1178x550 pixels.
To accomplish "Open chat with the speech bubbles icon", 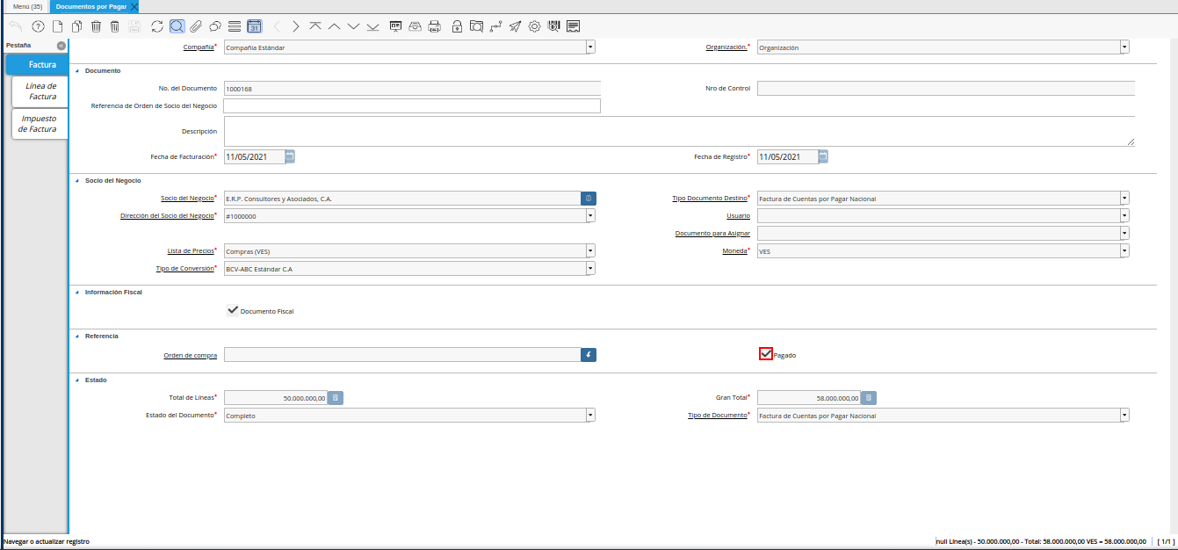I will click(215, 26).
